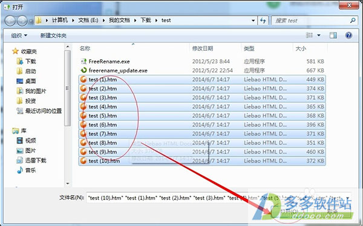363x226 pixels.
Task: Click the 收藏夹 star icon
Action: (15, 51)
